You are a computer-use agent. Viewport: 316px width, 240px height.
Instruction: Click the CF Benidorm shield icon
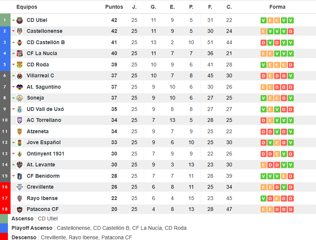(x=20, y=176)
